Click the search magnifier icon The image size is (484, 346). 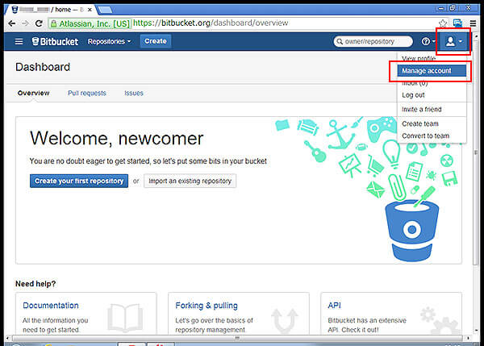coord(340,41)
